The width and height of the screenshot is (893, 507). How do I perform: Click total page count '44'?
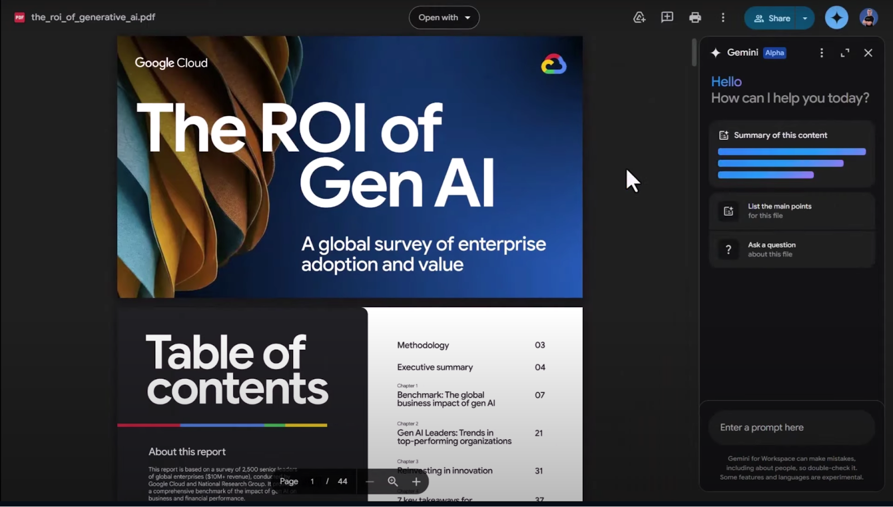click(343, 481)
